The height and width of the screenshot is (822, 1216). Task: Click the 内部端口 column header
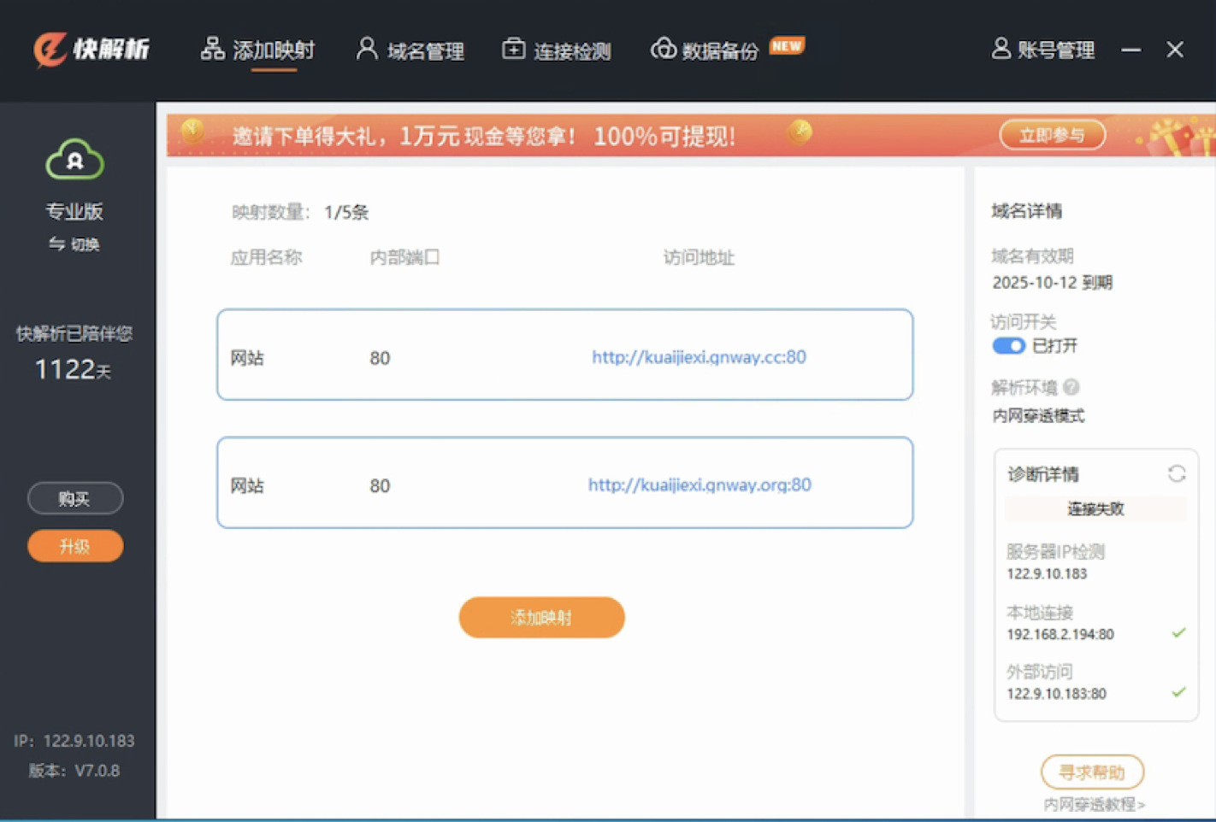pos(404,257)
